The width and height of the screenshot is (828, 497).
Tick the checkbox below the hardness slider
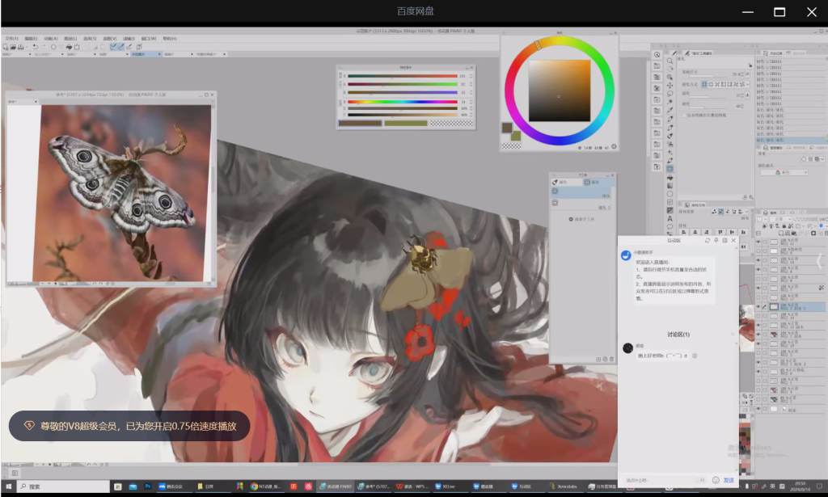coord(683,115)
